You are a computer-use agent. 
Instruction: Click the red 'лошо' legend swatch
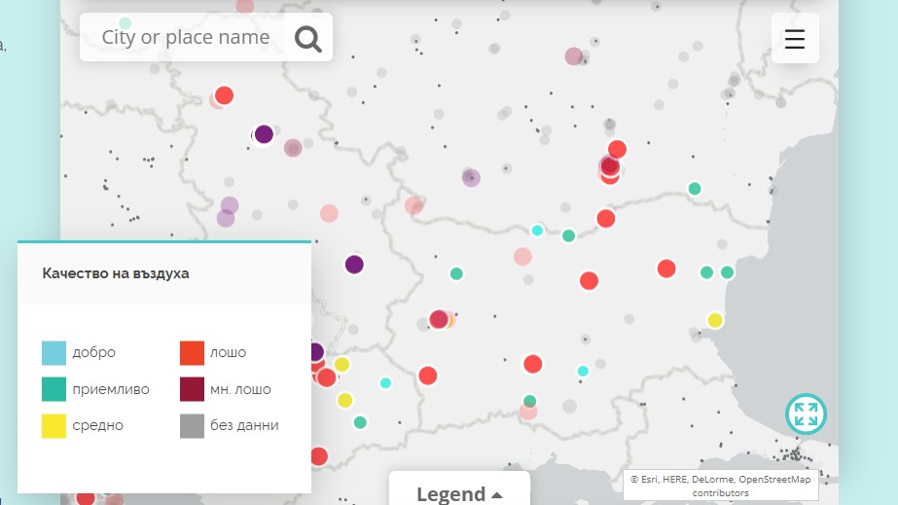click(192, 352)
